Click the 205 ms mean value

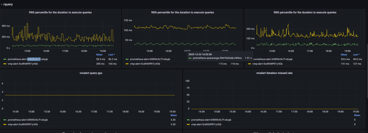pos(100,64)
